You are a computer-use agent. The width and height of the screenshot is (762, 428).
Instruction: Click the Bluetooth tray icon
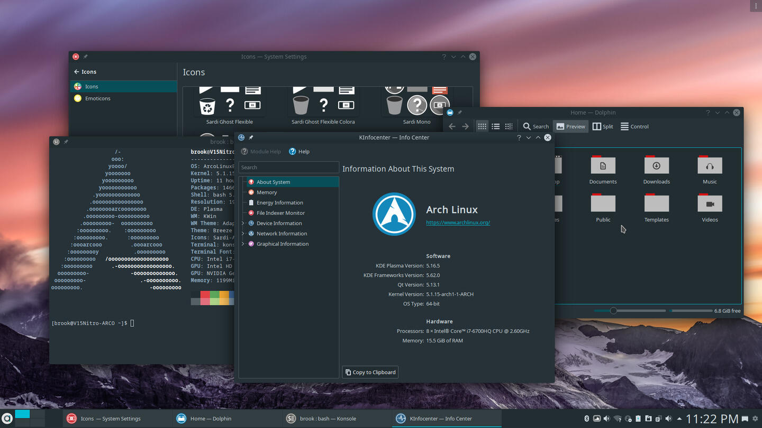click(587, 418)
